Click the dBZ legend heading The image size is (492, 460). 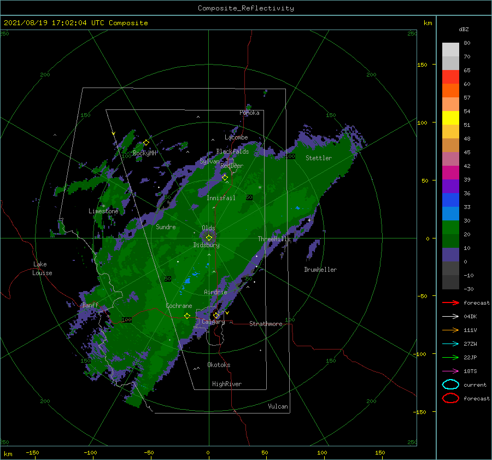[x=464, y=29]
